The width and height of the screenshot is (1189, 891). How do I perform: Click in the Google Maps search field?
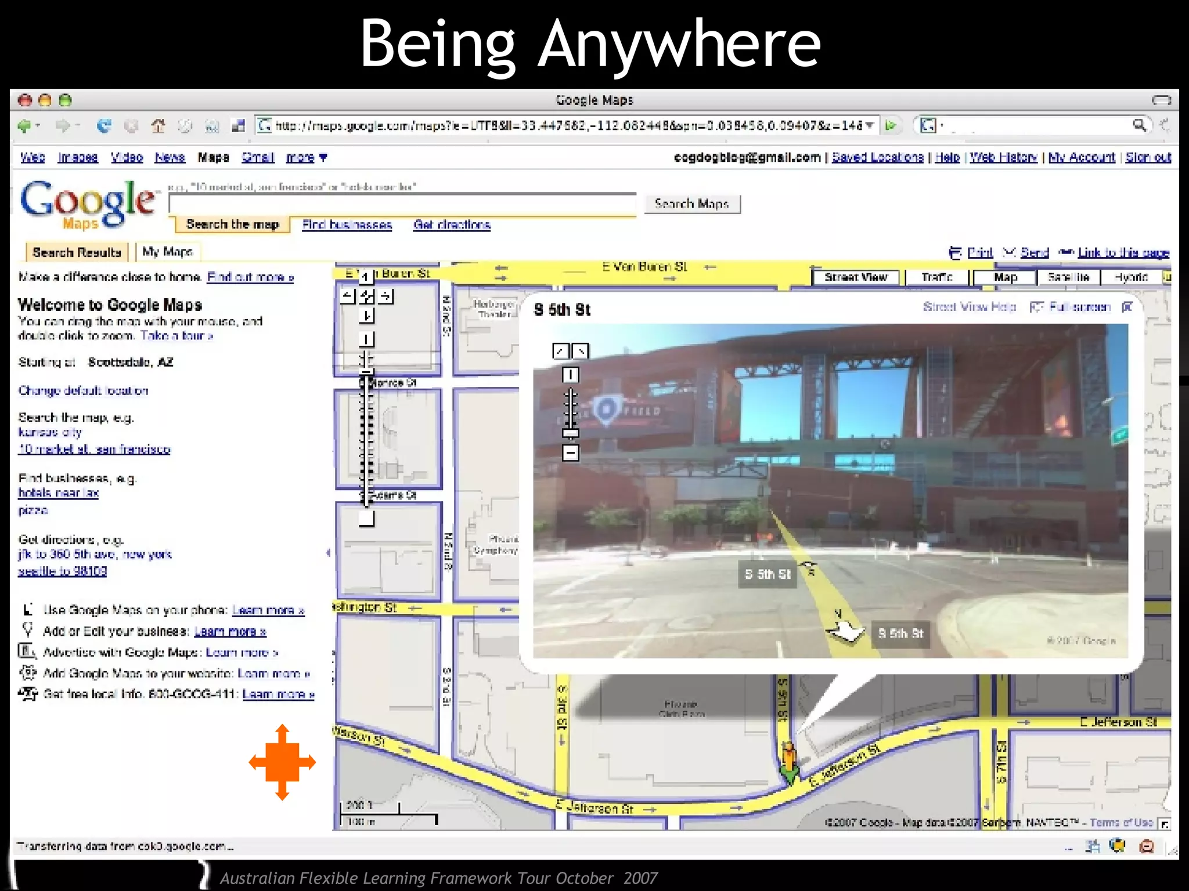[x=402, y=204]
